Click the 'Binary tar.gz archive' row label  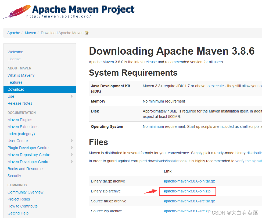[108, 181]
